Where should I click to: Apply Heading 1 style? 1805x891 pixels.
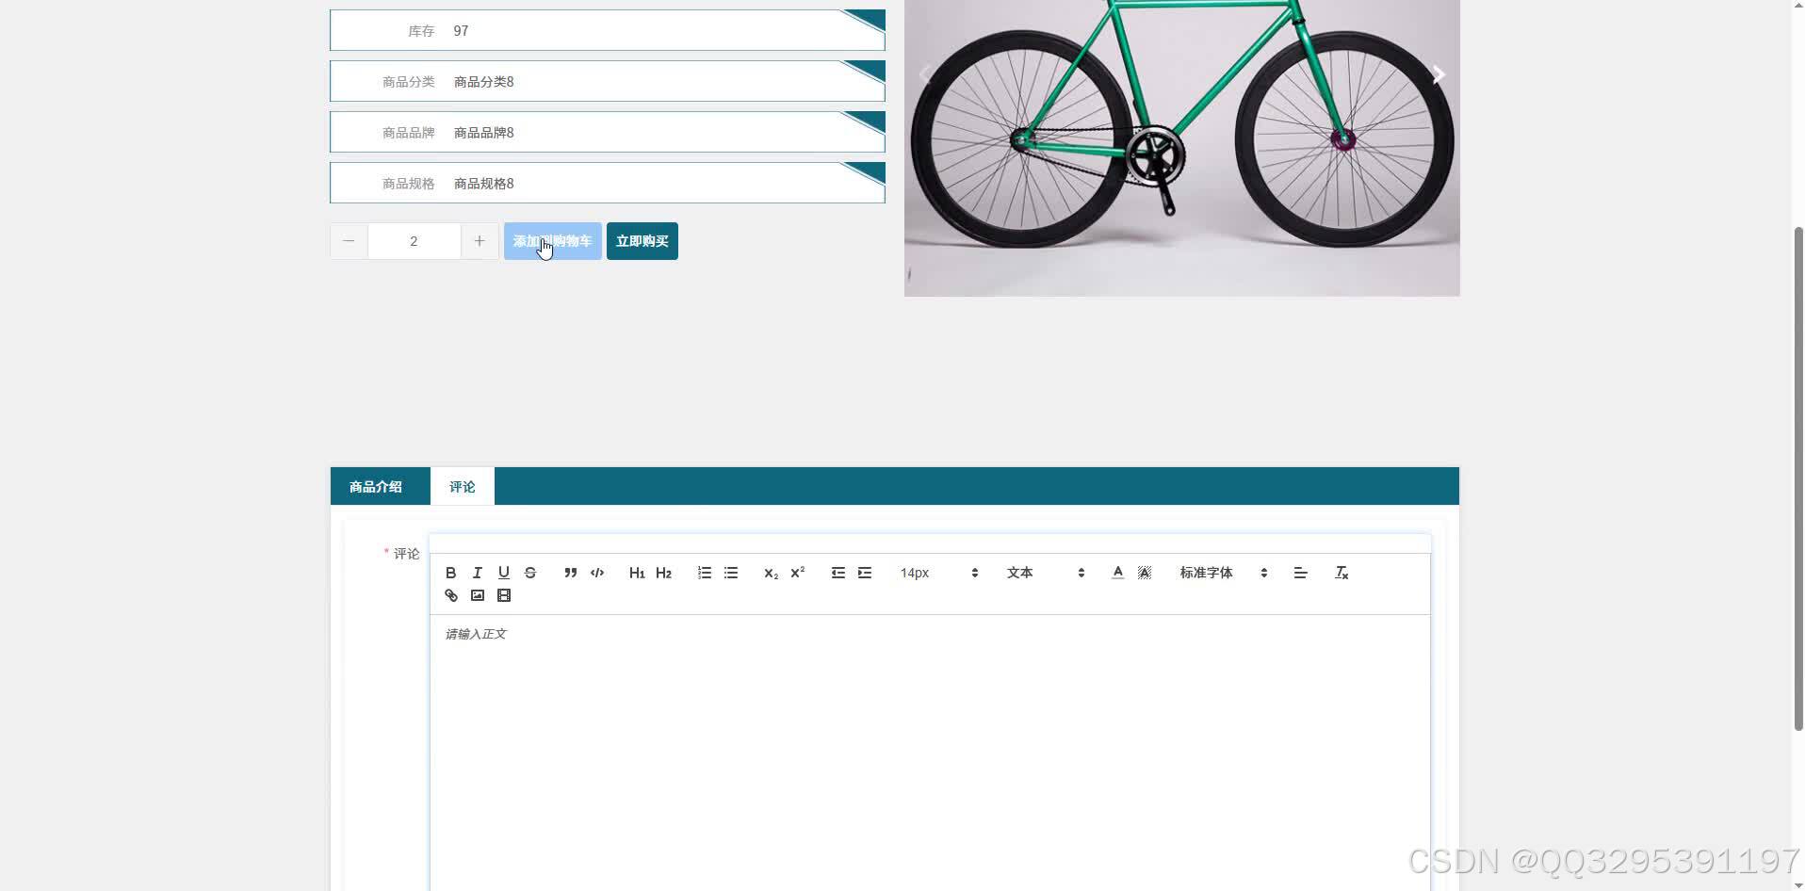click(637, 573)
